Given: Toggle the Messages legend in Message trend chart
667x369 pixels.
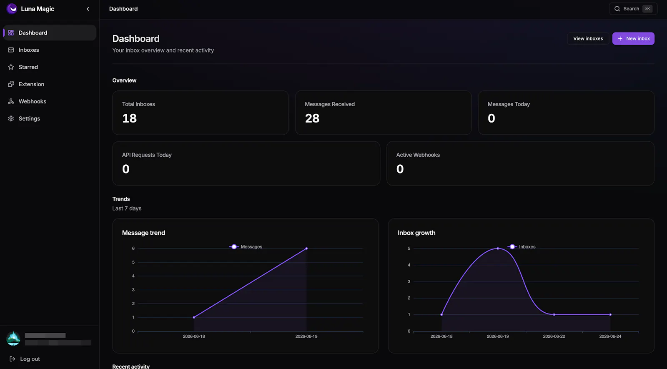Looking at the screenshot, I should point(246,247).
